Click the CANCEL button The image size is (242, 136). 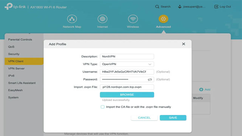[x=144, y=117]
